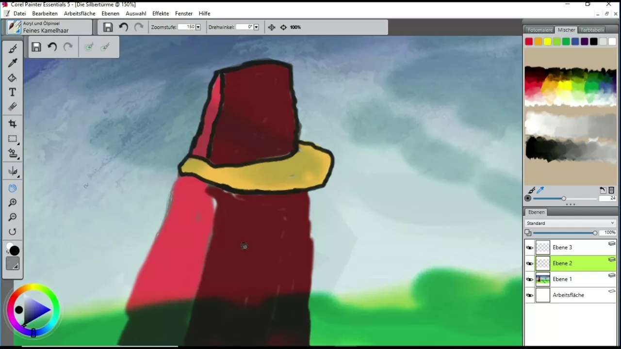The width and height of the screenshot is (621, 349).
Task: Pick the yellow mixer swatch
Action: [547, 42]
